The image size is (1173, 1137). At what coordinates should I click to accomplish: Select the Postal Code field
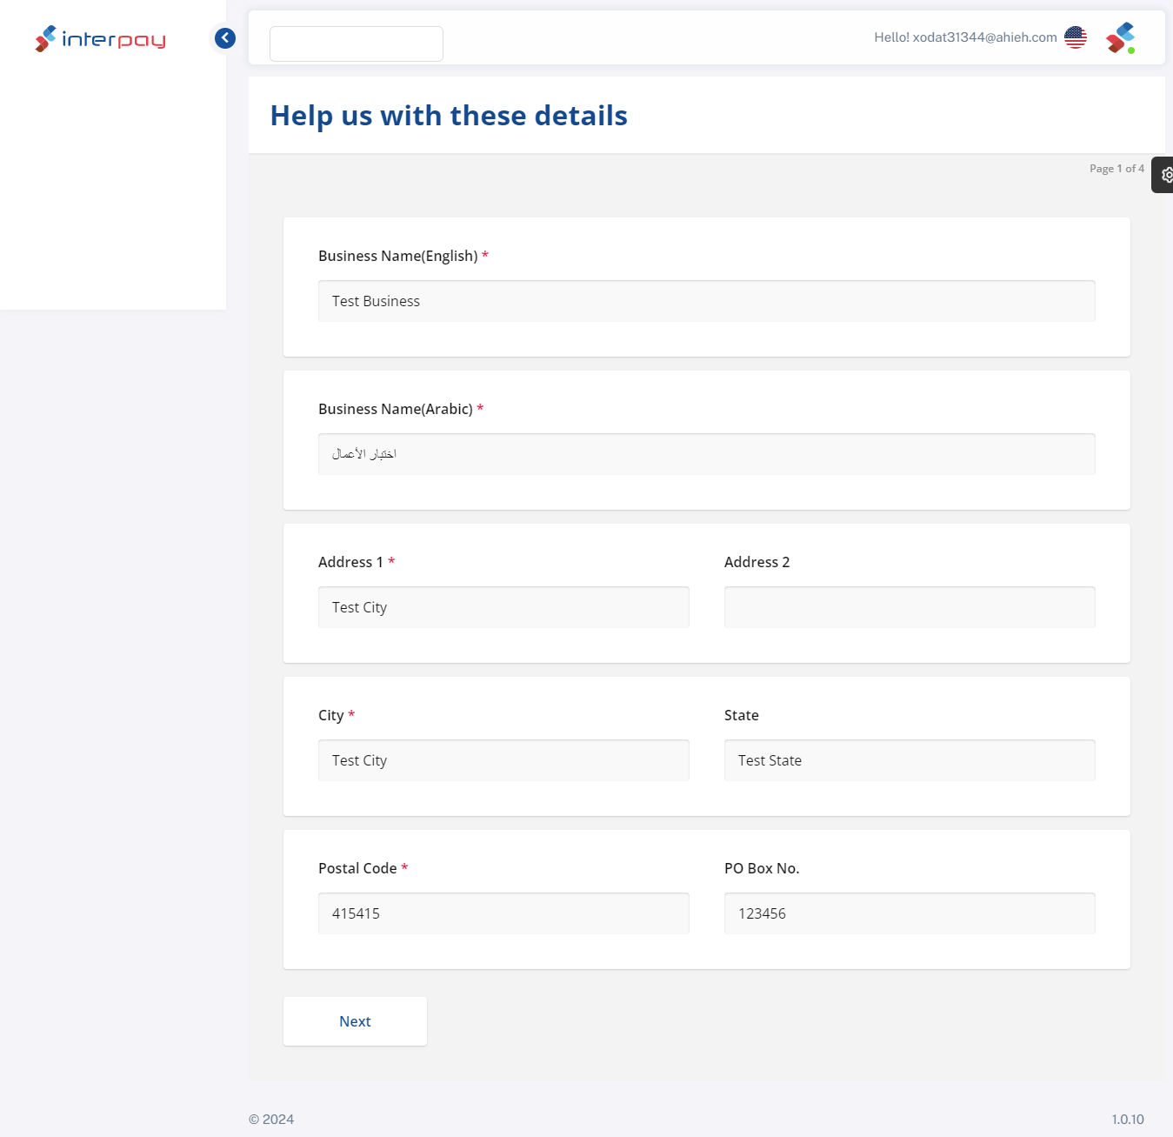pos(503,913)
